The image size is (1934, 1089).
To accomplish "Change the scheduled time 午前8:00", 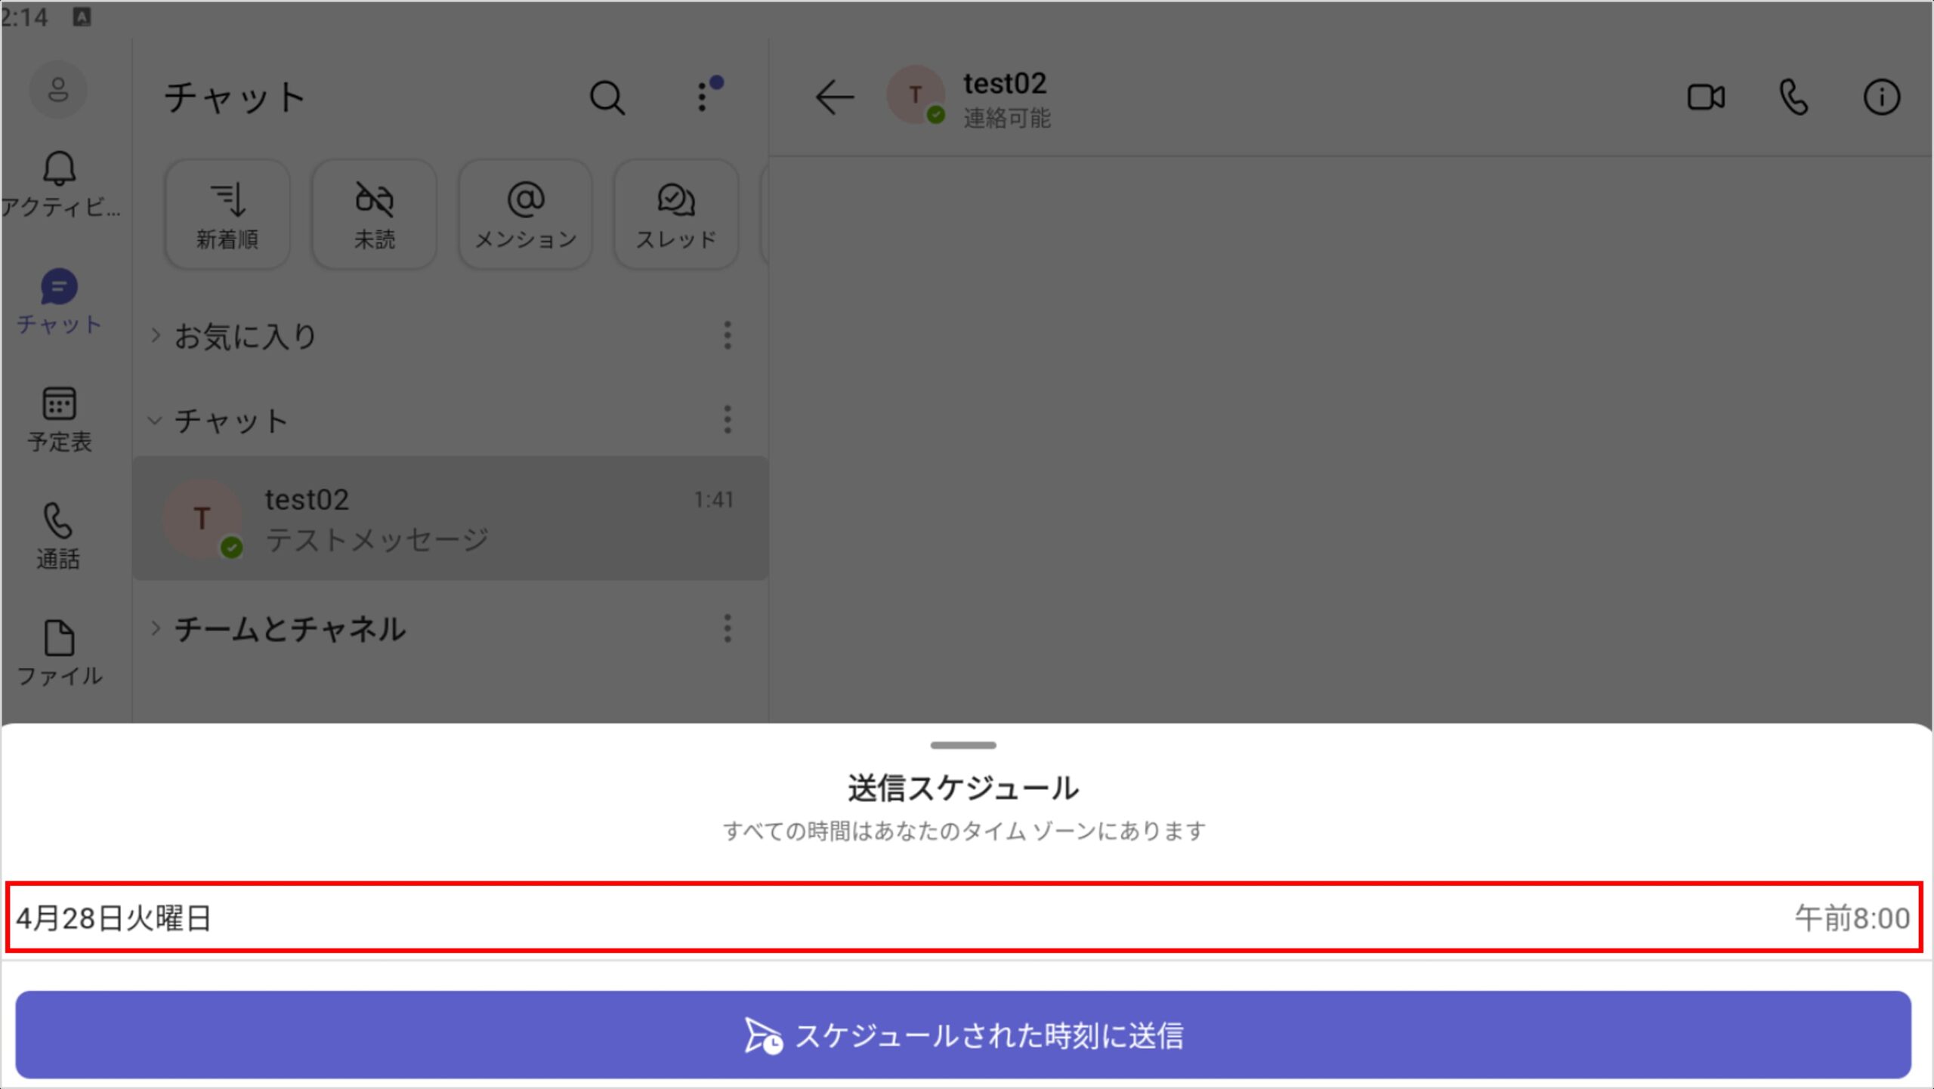I will 1851,918.
